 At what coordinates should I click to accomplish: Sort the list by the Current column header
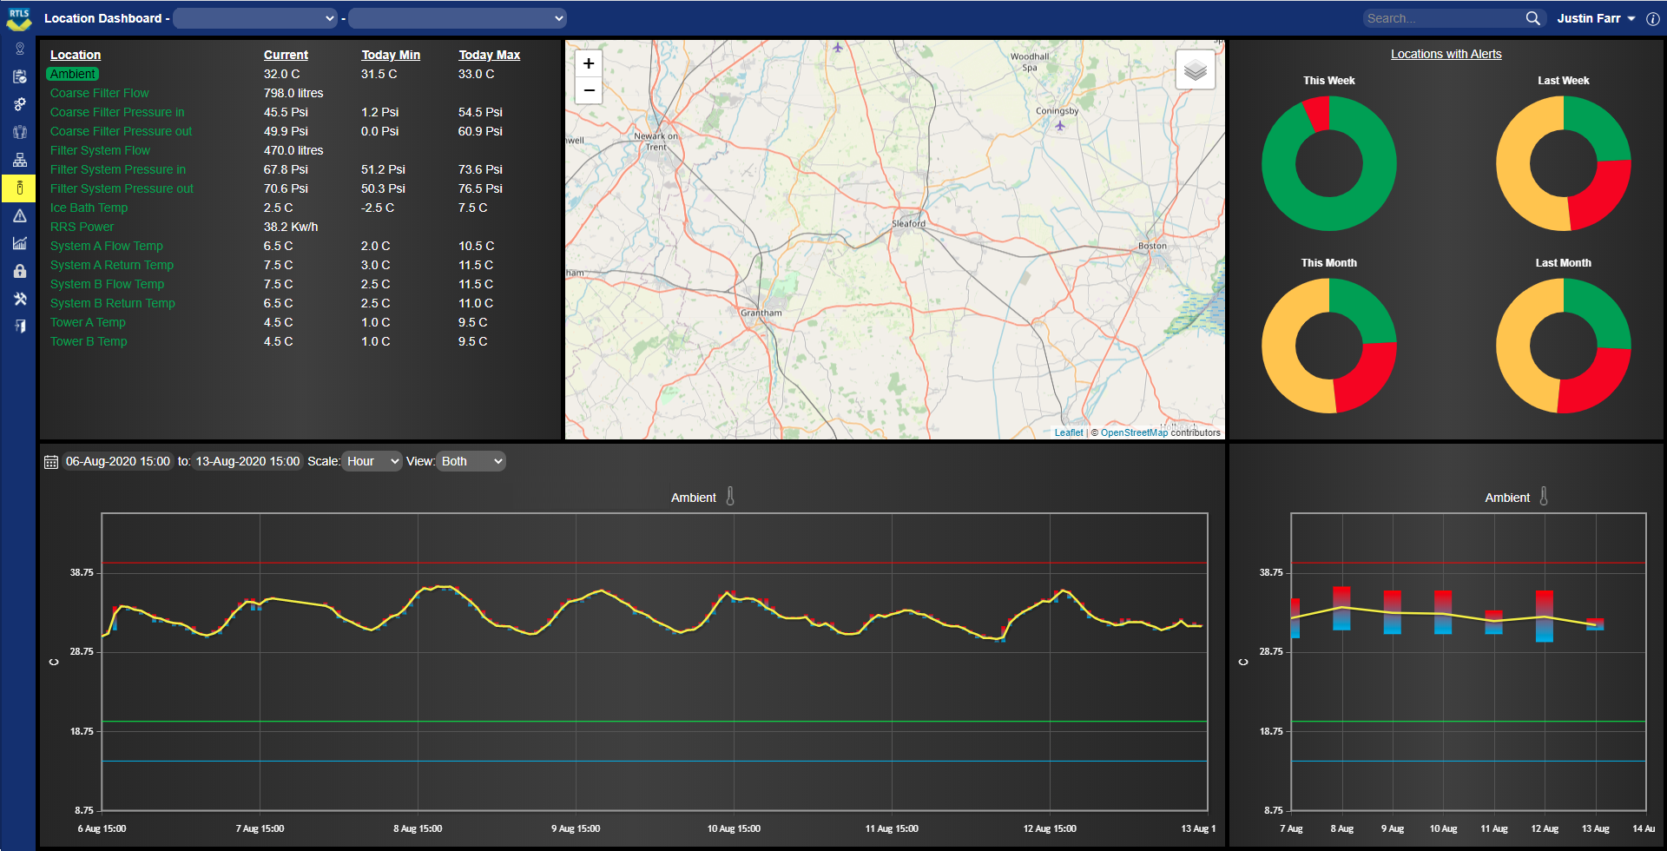(x=287, y=55)
